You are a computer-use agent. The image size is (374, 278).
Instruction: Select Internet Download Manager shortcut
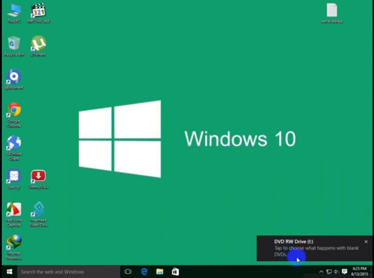click(14, 248)
